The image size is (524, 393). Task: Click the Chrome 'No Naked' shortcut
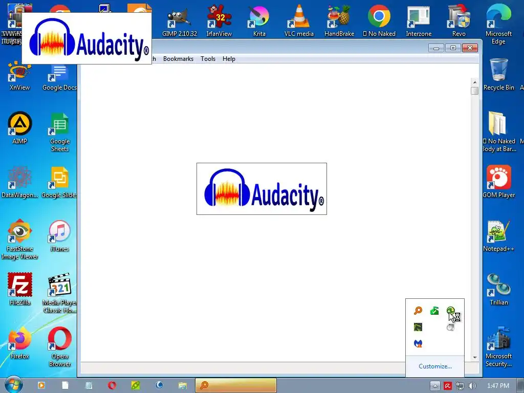pyautogui.click(x=379, y=20)
